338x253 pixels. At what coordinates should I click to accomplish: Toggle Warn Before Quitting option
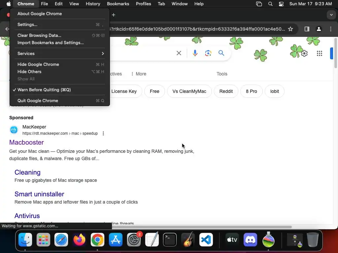[60, 90]
